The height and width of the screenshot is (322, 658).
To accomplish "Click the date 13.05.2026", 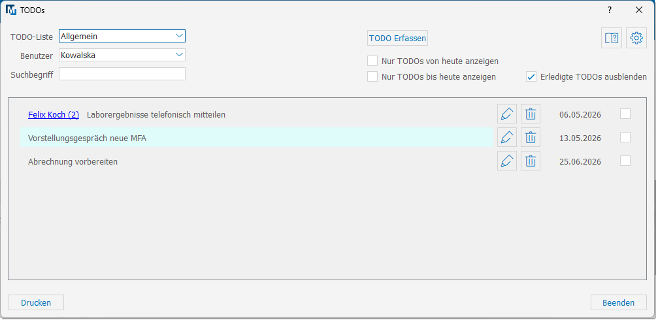I will coord(580,138).
